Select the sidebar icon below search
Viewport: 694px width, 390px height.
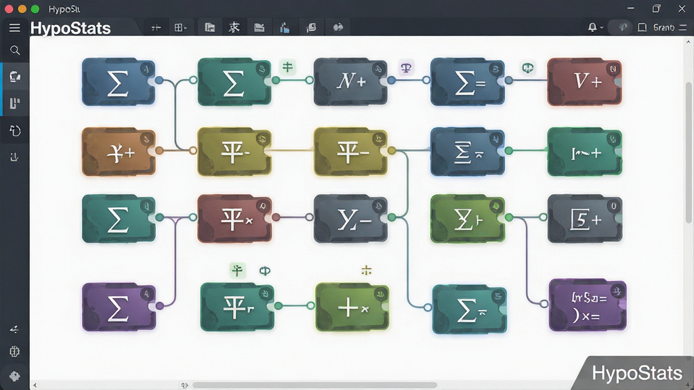15,77
